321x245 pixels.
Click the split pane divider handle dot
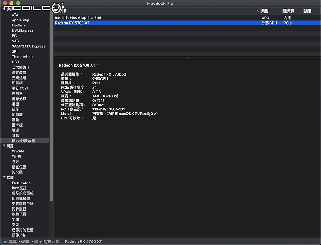(187, 58)
